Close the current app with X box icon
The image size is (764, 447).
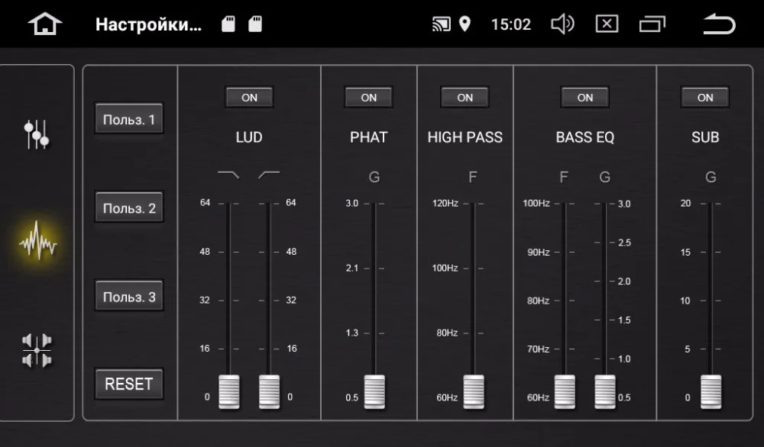coord(607,24)
